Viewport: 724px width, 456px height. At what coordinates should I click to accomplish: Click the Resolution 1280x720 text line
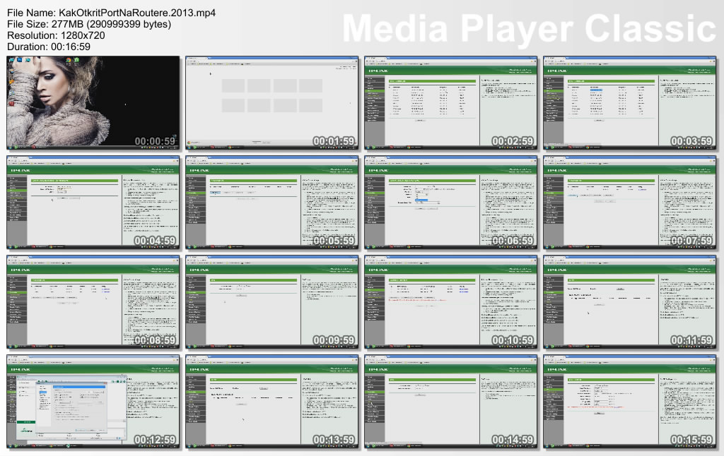(x=62, y=35)
